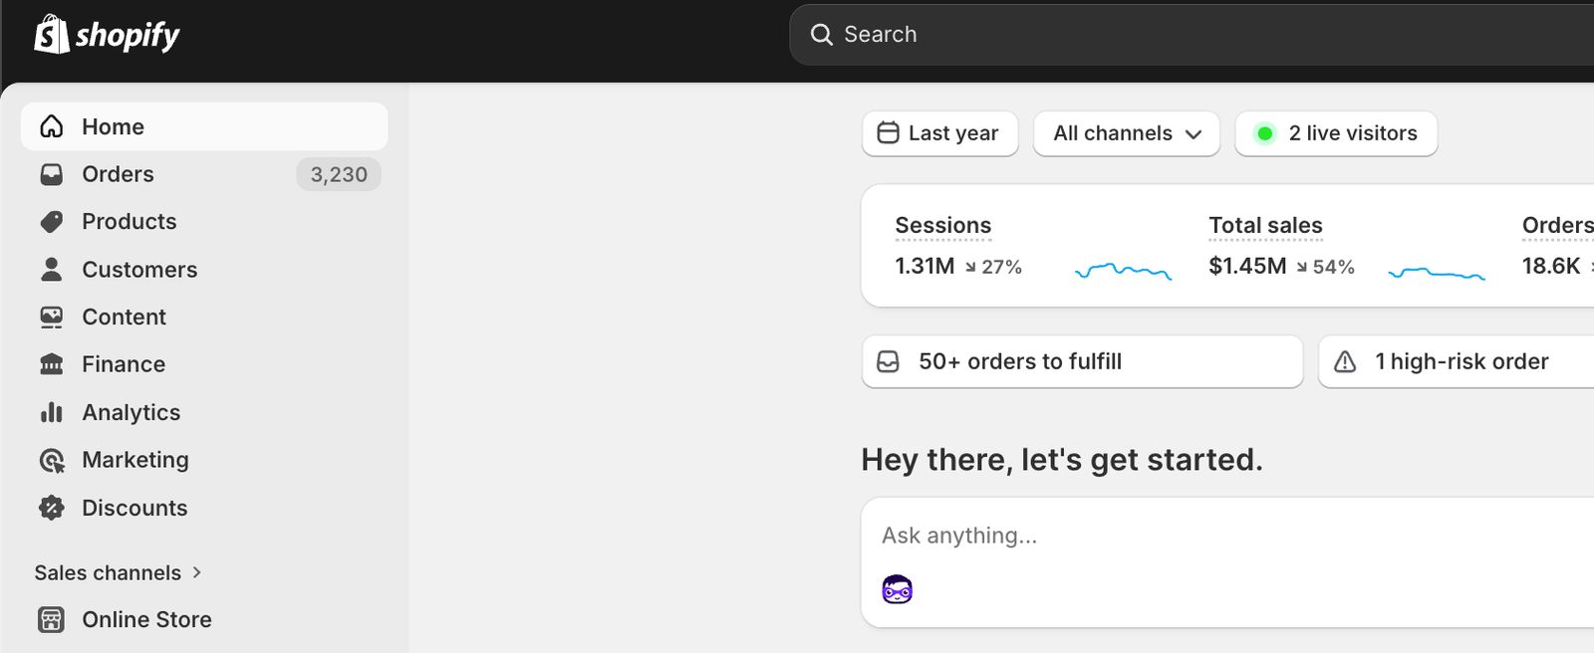Click the Shopify logo
This screenshot has height=653, width=1594.
coord(107,35)
